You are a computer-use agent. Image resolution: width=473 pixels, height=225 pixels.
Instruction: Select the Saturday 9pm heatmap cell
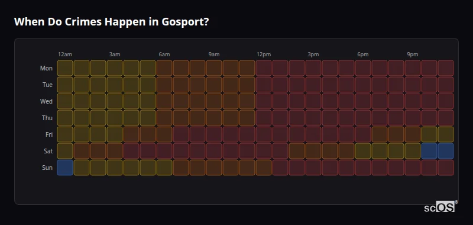413,151
